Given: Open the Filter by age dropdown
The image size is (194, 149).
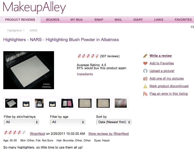Looking at the screenshot, I should pos(67,122).
